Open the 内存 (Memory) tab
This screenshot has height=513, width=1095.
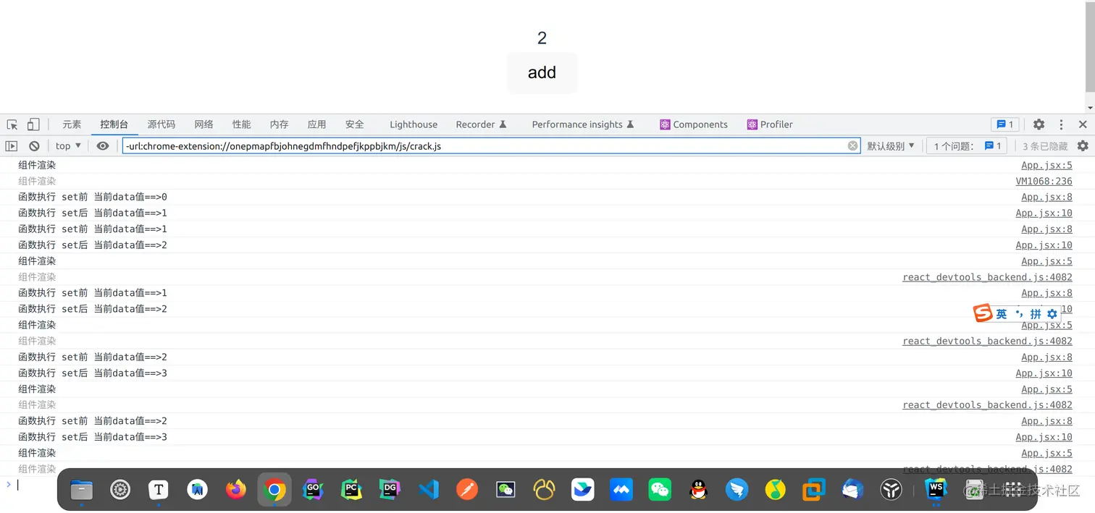(x=279, y=124)
